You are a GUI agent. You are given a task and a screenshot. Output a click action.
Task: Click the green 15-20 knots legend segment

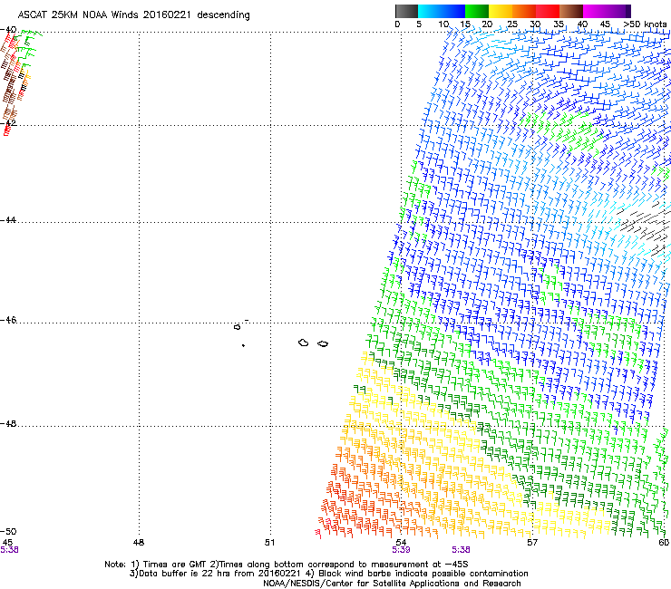point(477,11)
